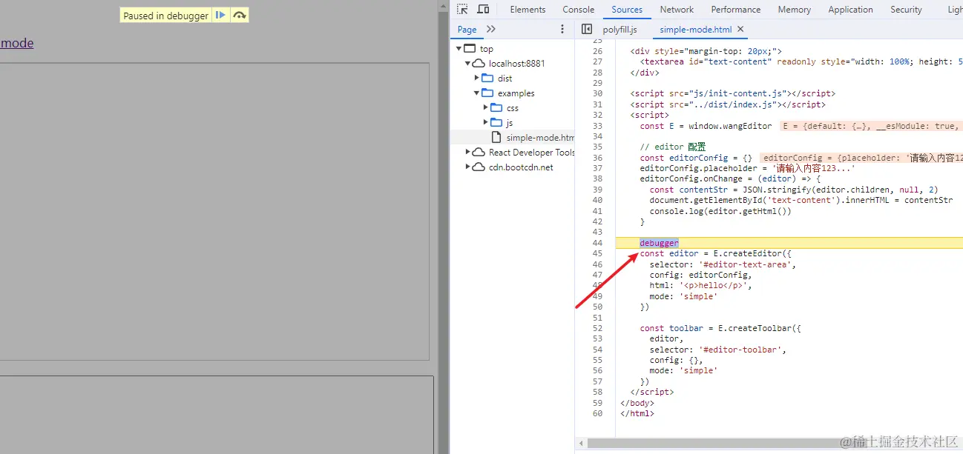Switch to the Elements panel tab
The width and height of the screenshot is (963, 454).
pyautogui.click(x=527, y=10)
